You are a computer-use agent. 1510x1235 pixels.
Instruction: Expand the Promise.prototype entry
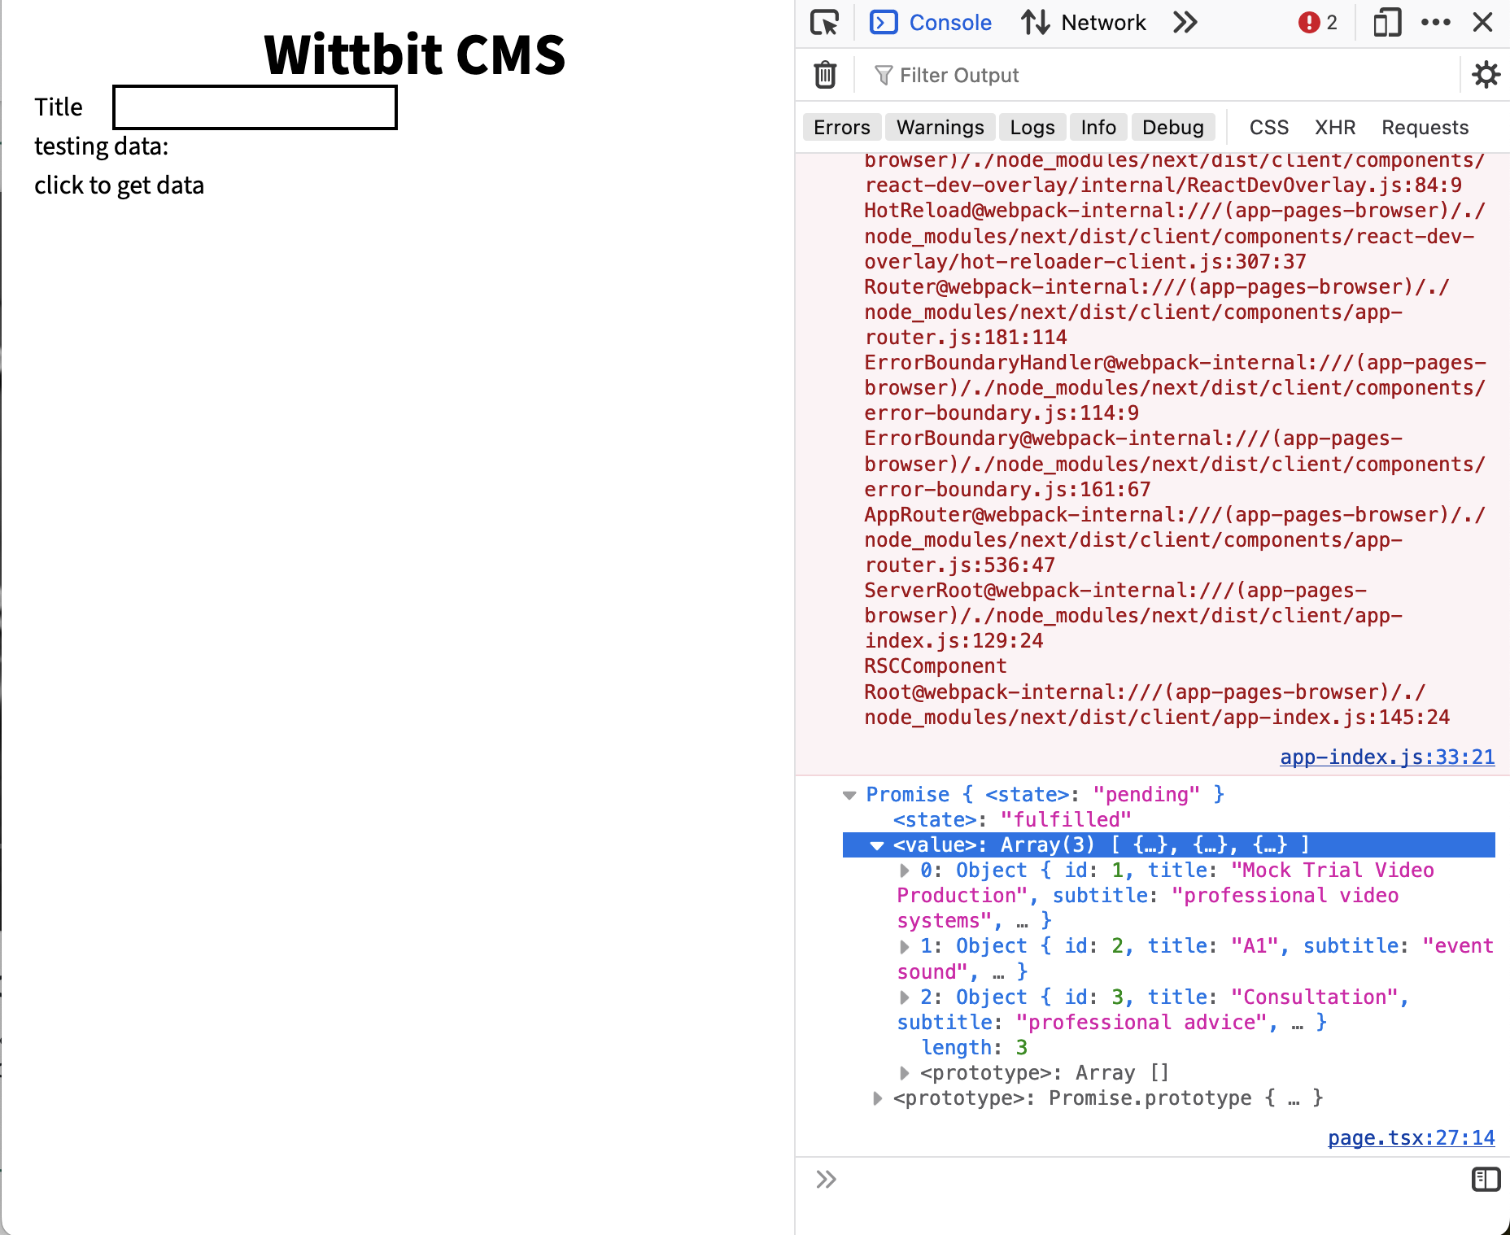(876, 1098)
